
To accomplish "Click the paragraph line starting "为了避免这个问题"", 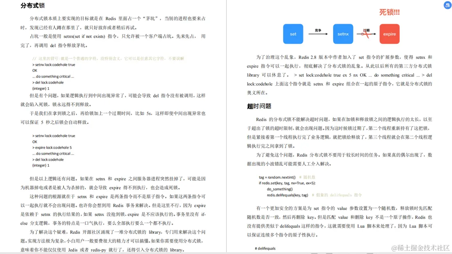I will point(344,155).
